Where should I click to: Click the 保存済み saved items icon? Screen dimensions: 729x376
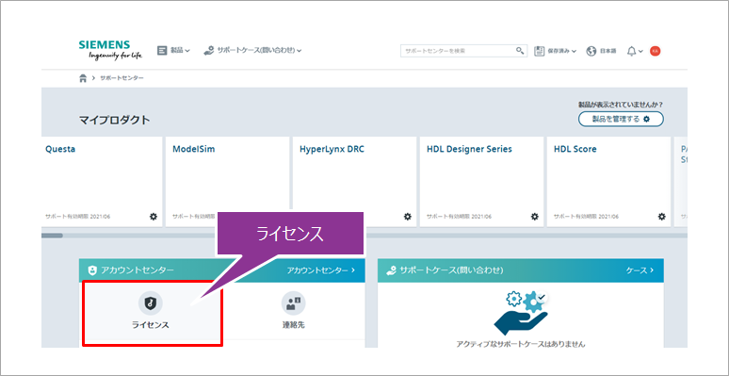540,51
